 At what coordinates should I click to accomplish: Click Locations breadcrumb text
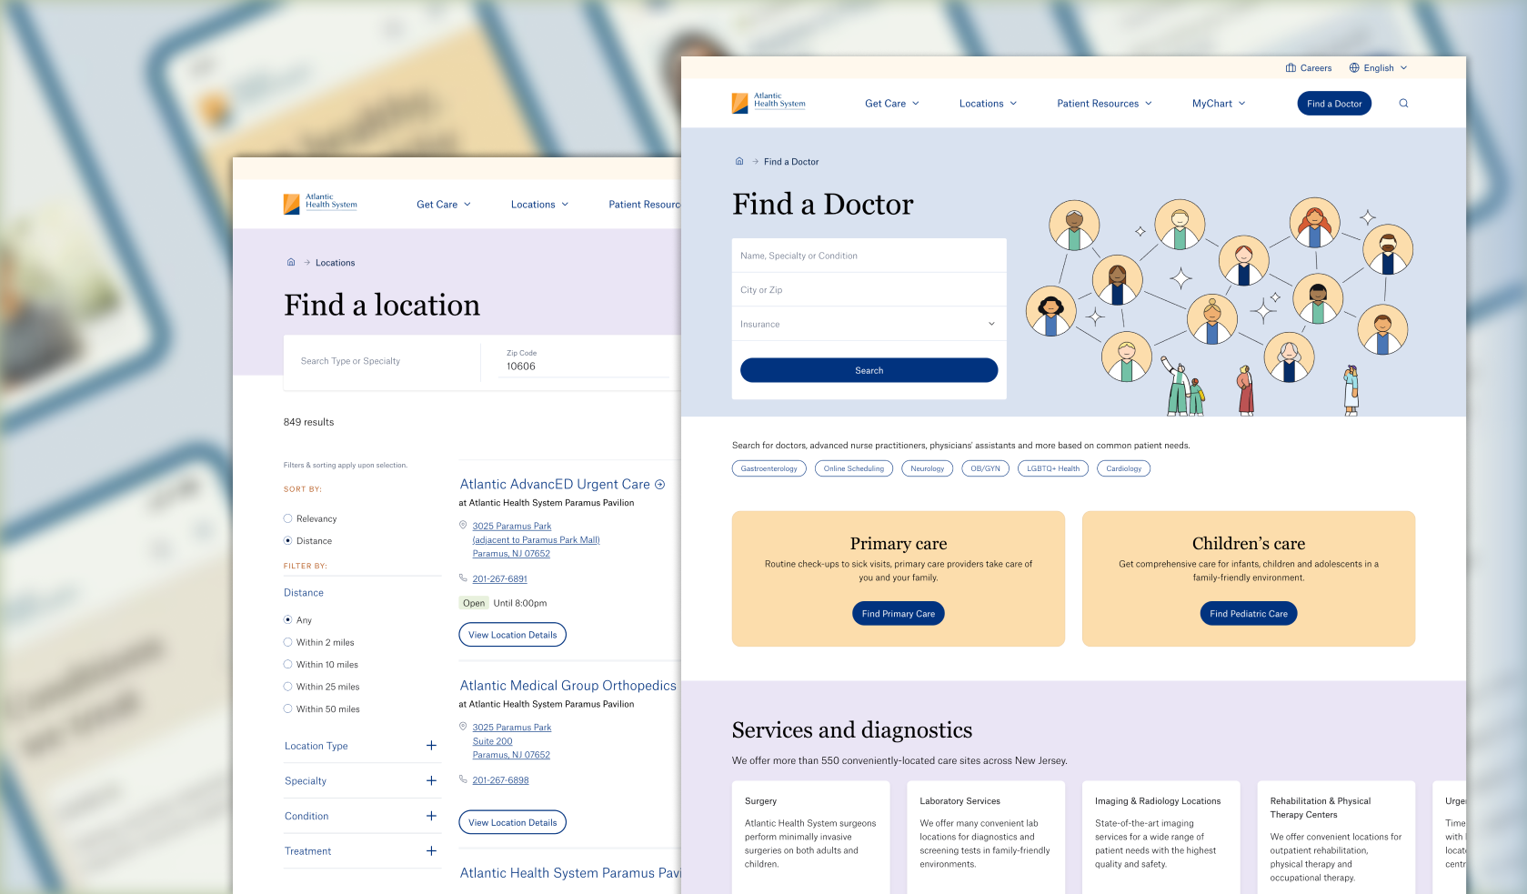pyautogui.click(x=336, y=263)
